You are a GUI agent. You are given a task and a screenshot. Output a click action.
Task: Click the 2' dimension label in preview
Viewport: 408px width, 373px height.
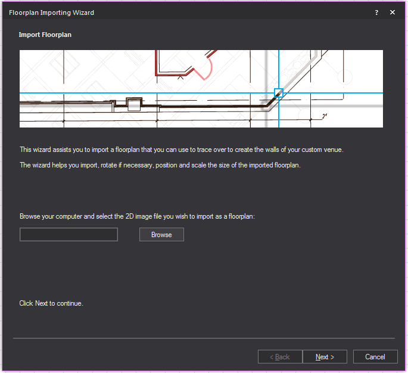(325, 116)
